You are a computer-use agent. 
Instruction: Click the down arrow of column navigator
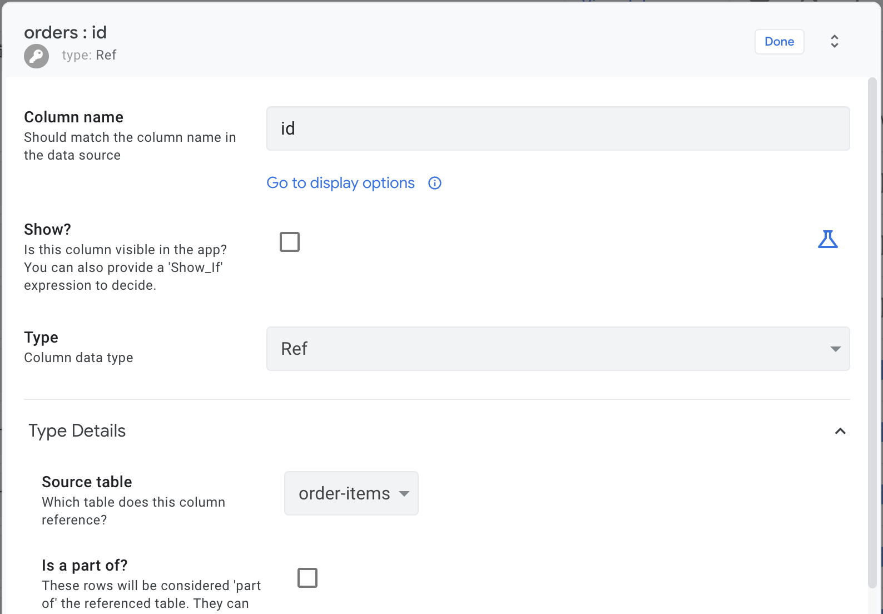(x=835, y=46)
